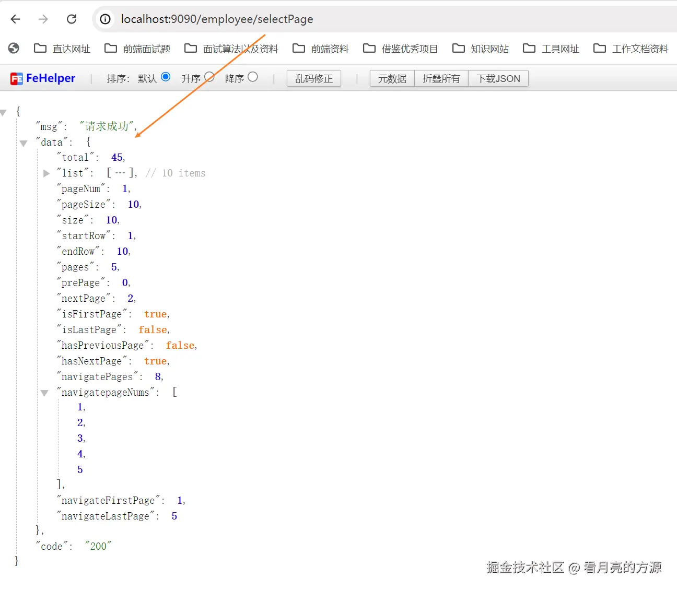Click the address bar URL localhost:9090/employee/selectPage

point(217,19)
